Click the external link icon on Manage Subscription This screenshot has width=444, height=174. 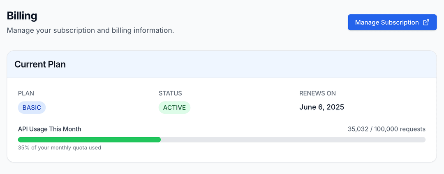click(426, 23)
